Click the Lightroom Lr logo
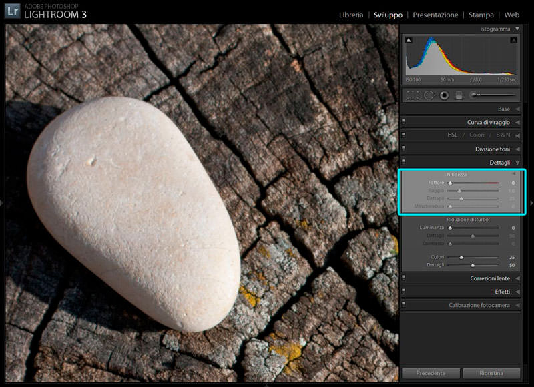This screenshot has width=534, height=387. pos(12,11)
